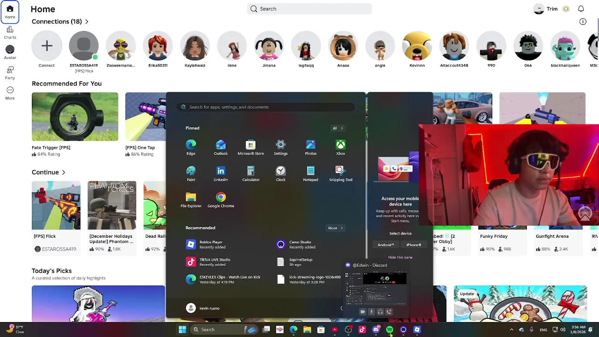Open volume control in system tray

click(562, 330)
